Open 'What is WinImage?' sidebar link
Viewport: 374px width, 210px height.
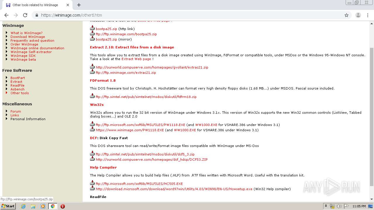[27, 33]
